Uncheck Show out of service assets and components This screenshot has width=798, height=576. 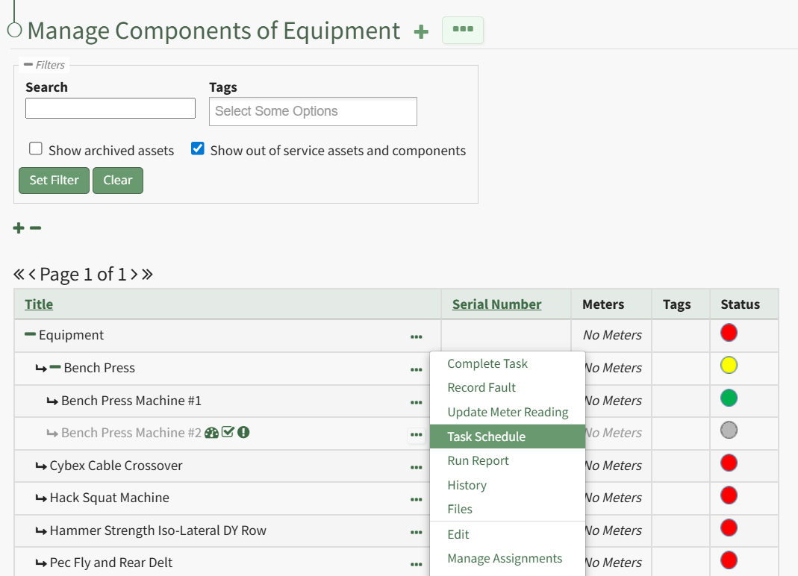198,148
